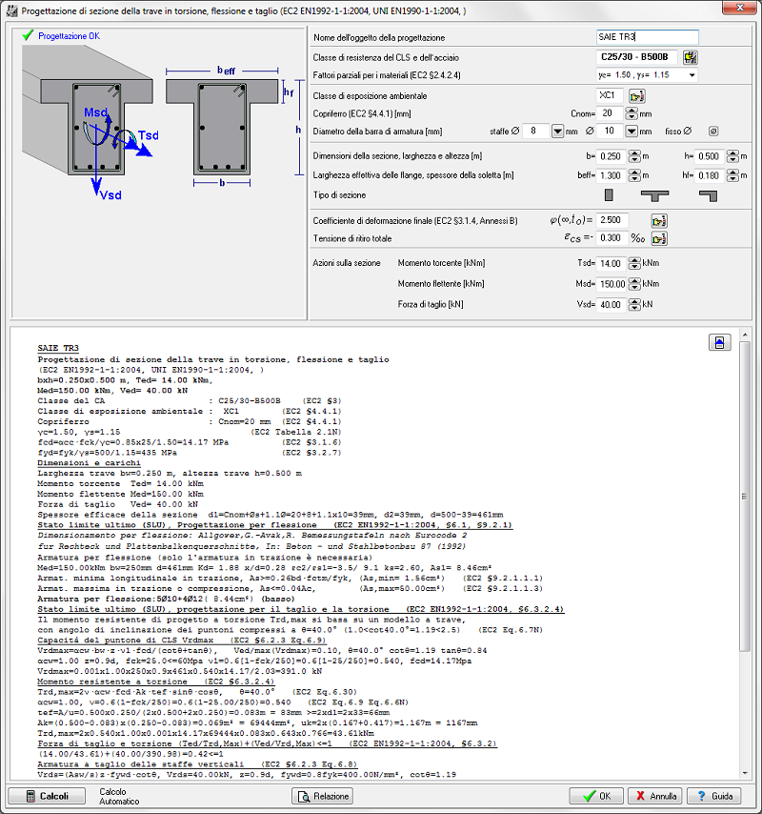
Task: Click the Calcolo Automatico label
Action: [x=119, y=796]
